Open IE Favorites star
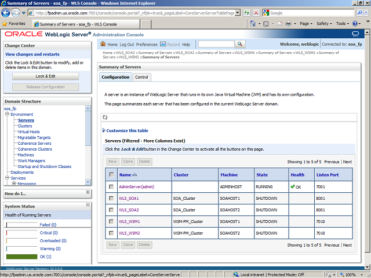 (5, 24)
